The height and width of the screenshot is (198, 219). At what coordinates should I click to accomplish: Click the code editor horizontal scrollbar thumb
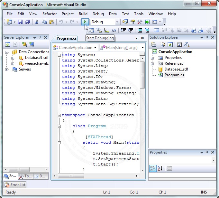71,176
